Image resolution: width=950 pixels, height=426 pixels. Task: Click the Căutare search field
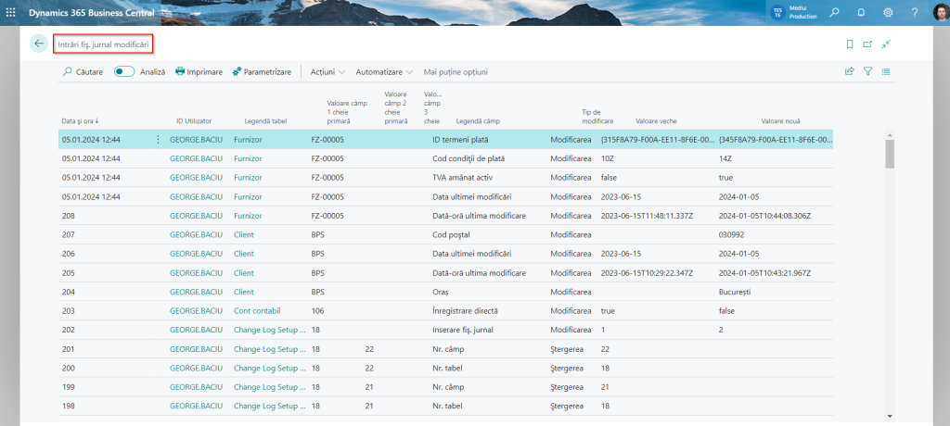point(83,71)
